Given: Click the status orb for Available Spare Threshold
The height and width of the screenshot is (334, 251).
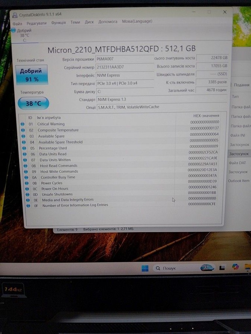Looking at the screenshot, I should tap(24, 142).
